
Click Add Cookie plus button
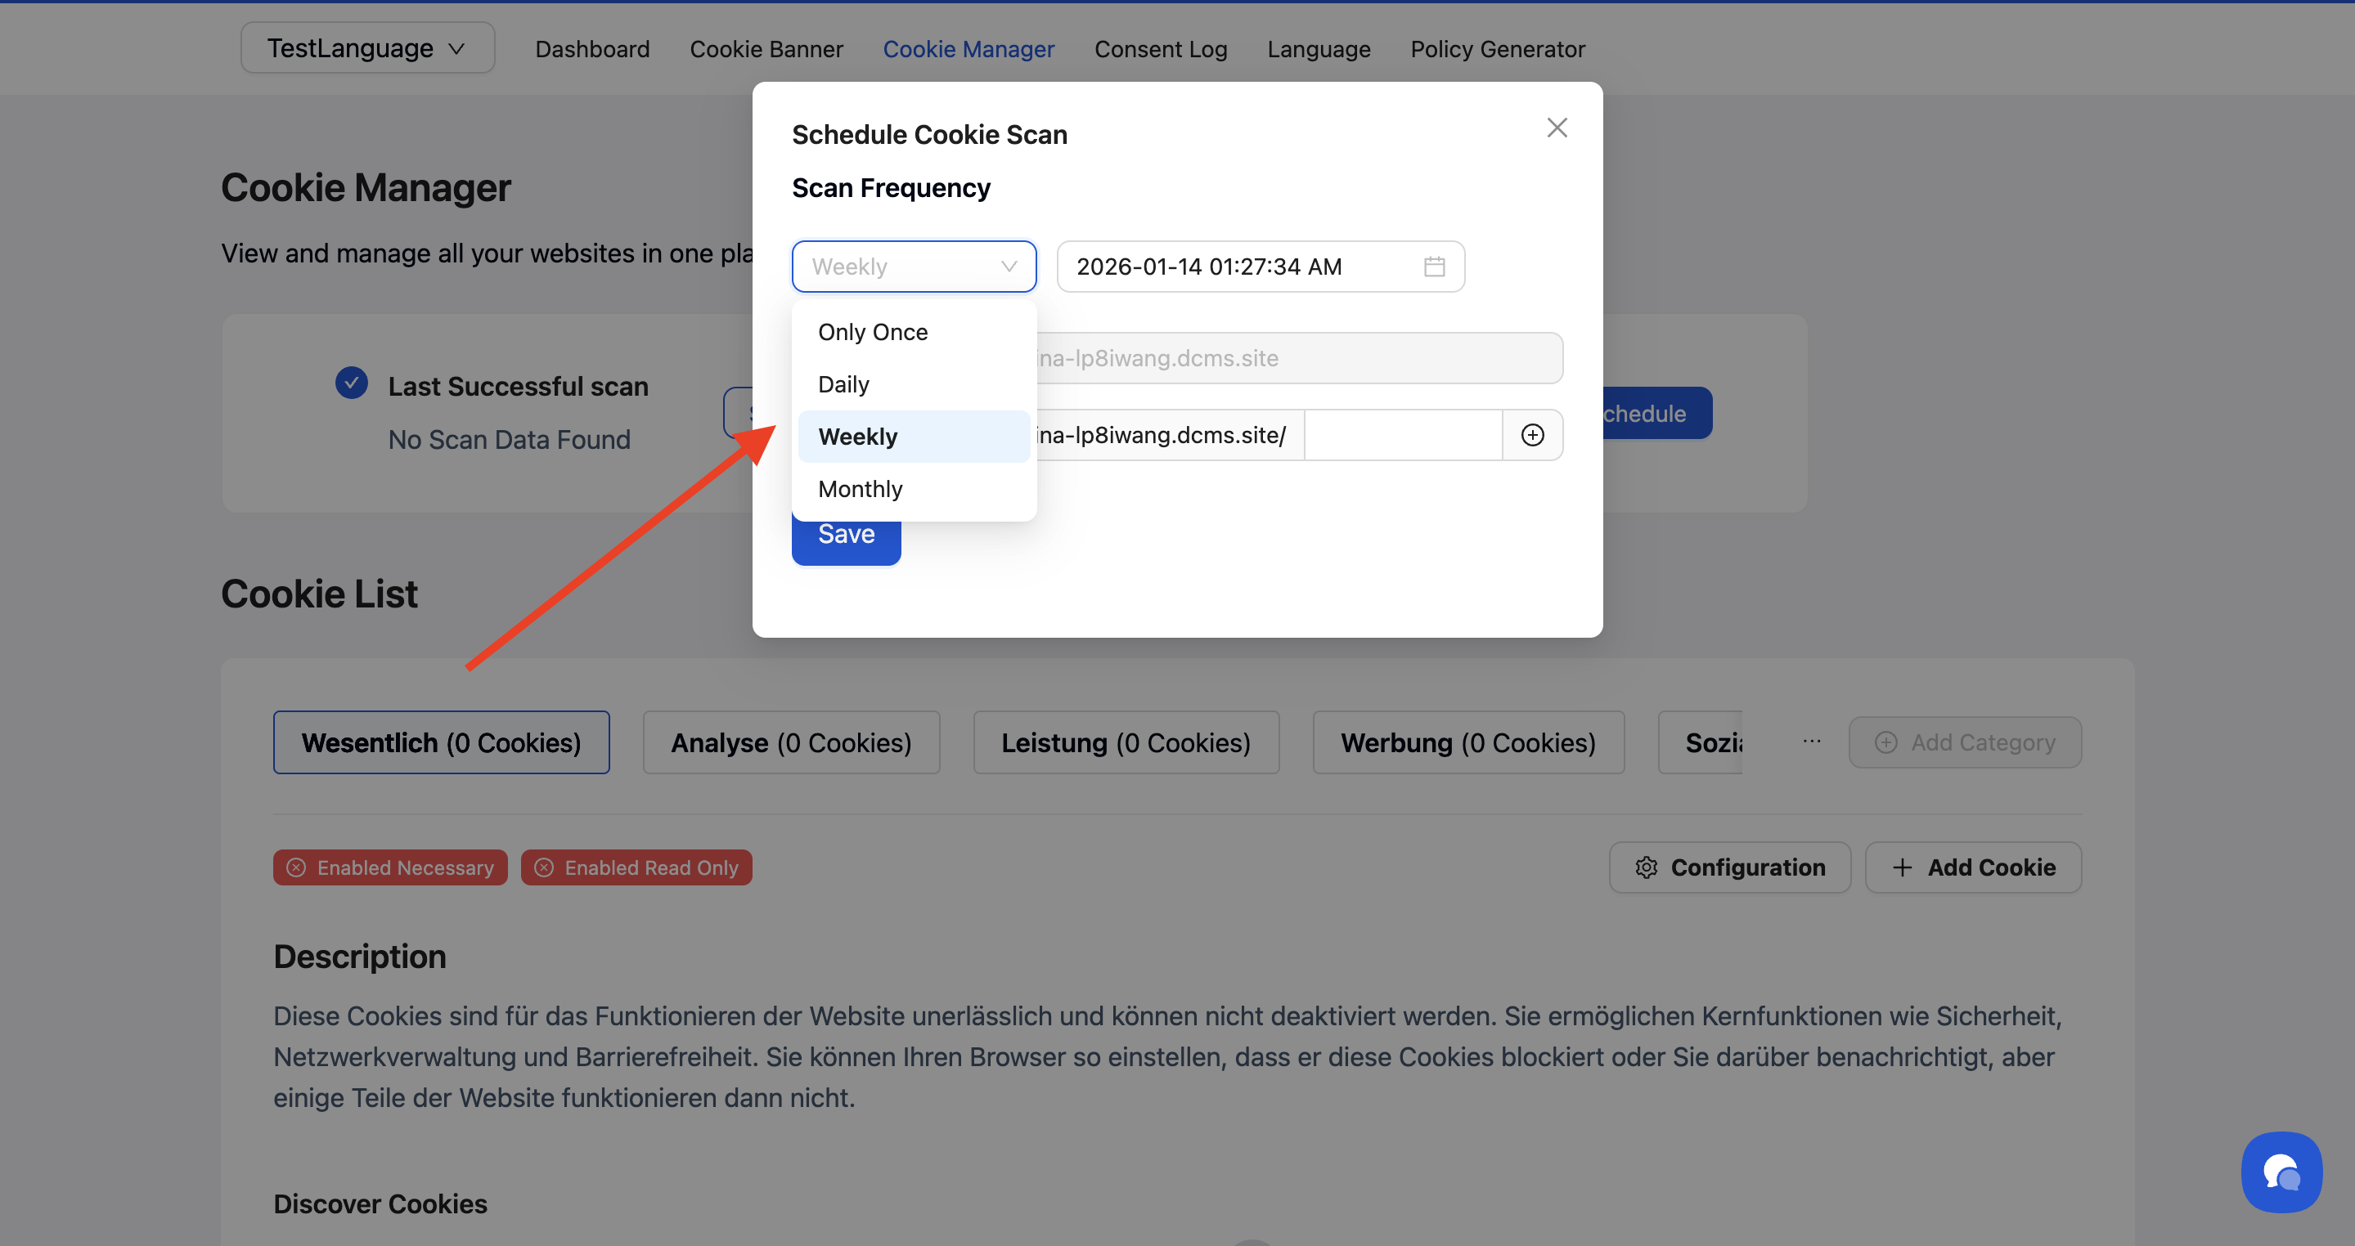[1973, 867]
